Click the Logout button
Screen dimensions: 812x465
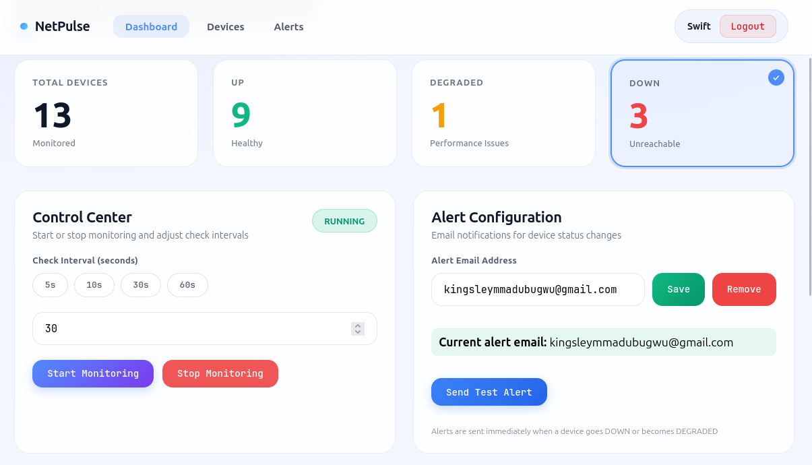pos(747,26)
